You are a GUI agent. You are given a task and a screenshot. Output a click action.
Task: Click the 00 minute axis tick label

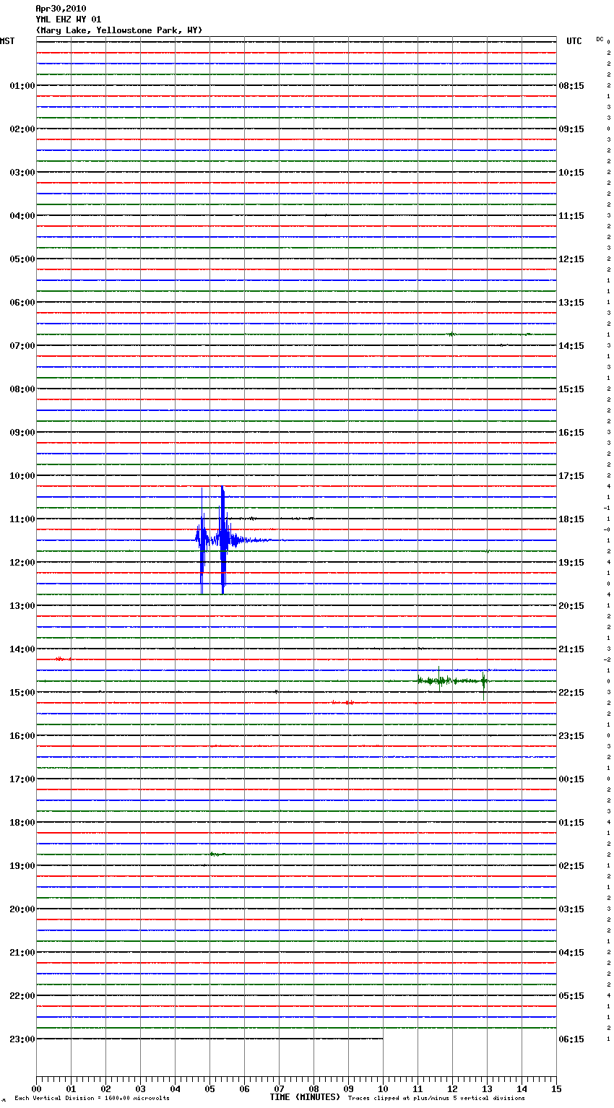point(36,1089)
